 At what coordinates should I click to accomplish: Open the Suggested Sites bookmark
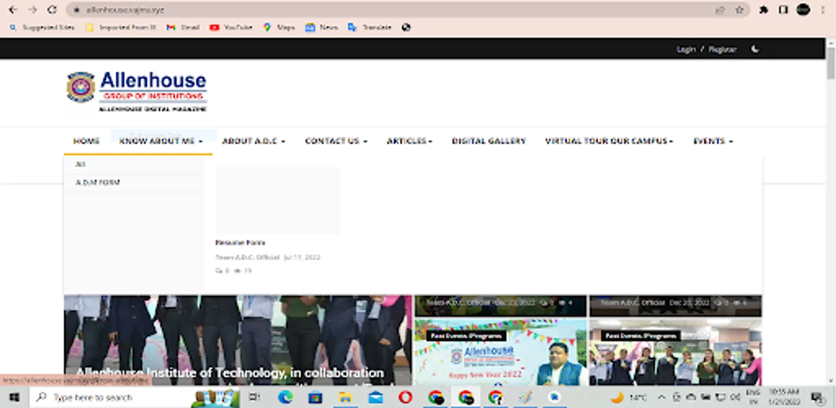pos(42,27)
